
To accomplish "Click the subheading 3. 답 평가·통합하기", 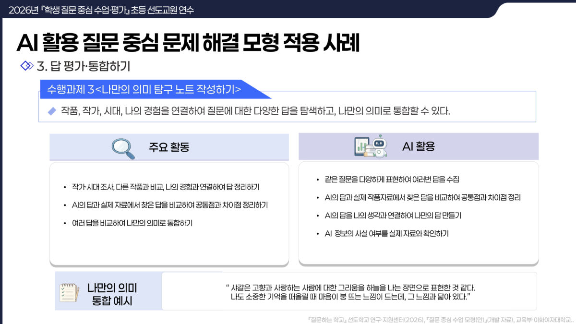I will [x=84, y=66].
